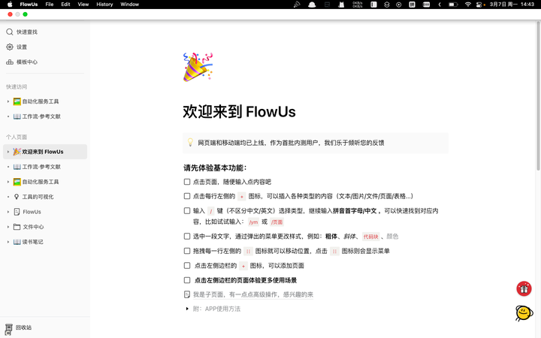The height and width of the screenshot is (338, 541).
Task: Click book icon of 读书笔记 page
Action: tap(17, 242)
